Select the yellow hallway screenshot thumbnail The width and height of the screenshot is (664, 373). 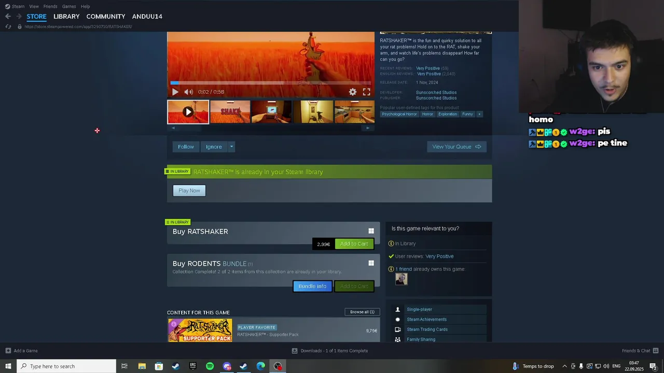(x=313, y=112)
